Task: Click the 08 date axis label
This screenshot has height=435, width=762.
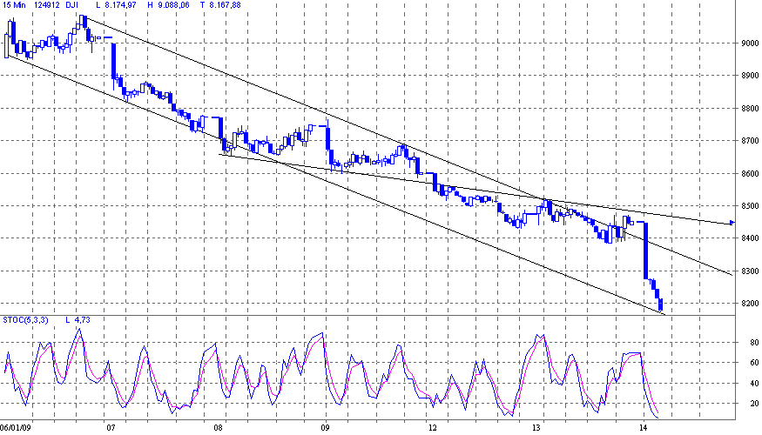Action: click(x=218, y=428)
